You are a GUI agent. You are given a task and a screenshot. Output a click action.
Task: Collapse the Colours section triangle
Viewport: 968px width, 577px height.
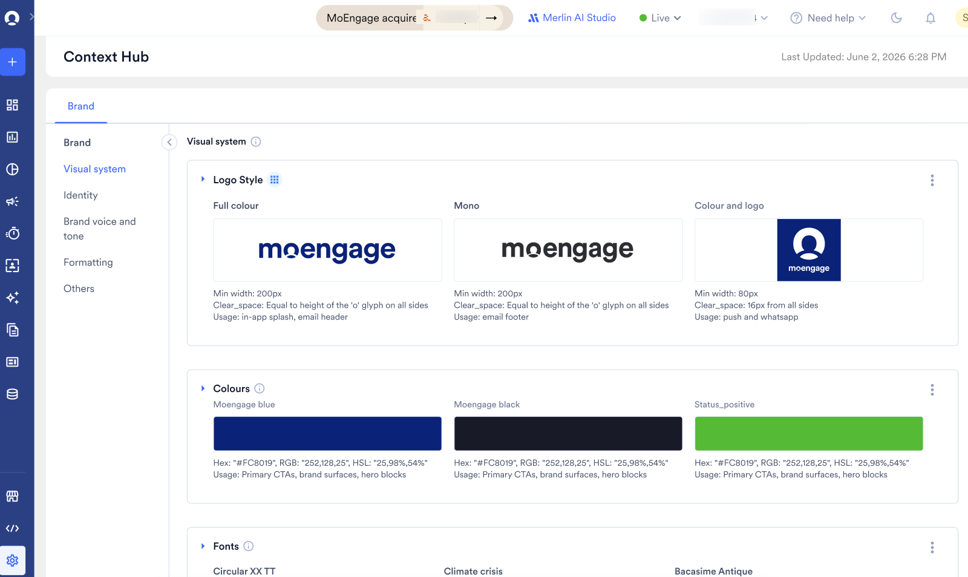203,388
